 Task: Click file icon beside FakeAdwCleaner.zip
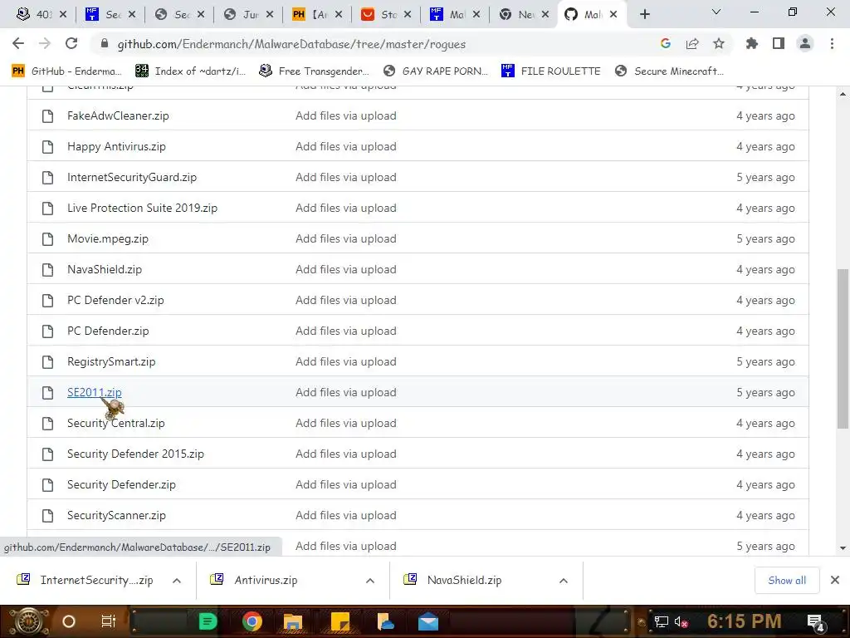47,116
